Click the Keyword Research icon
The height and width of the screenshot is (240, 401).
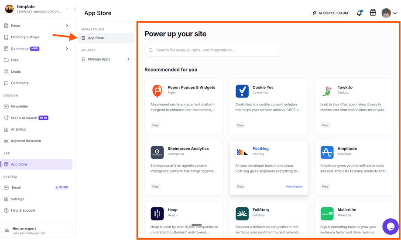pyautogui.click(x=6, y=141)
